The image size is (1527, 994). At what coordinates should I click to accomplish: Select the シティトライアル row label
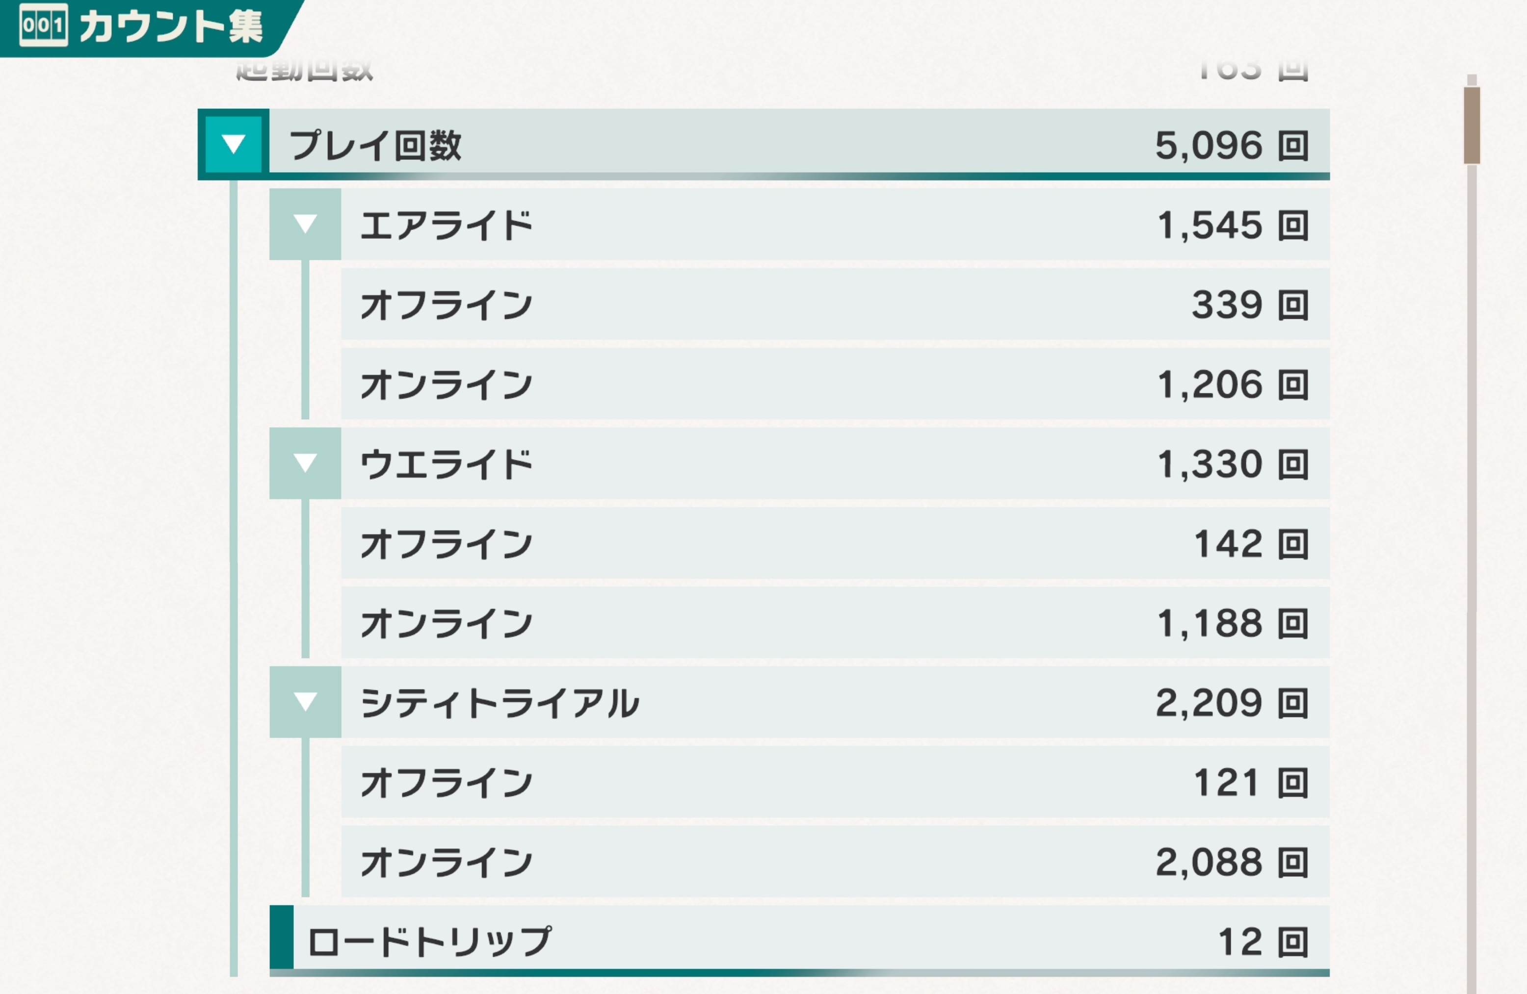(x=500, y=703)
